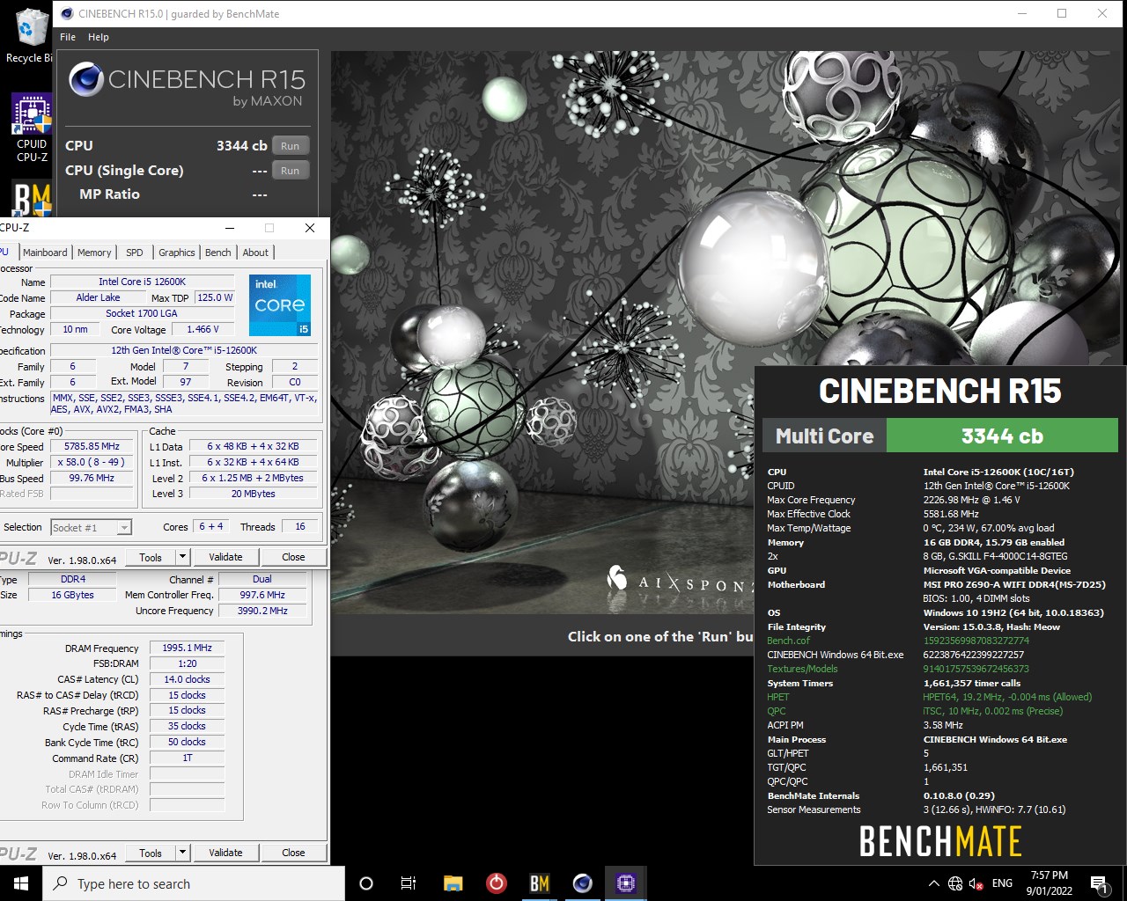Click the memory Type value 'DDR4'
Image resolution: width=1127 pixels, height=901 pixels.
[73, 579]
